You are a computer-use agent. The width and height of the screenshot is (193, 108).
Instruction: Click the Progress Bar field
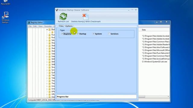coord(96,97)
